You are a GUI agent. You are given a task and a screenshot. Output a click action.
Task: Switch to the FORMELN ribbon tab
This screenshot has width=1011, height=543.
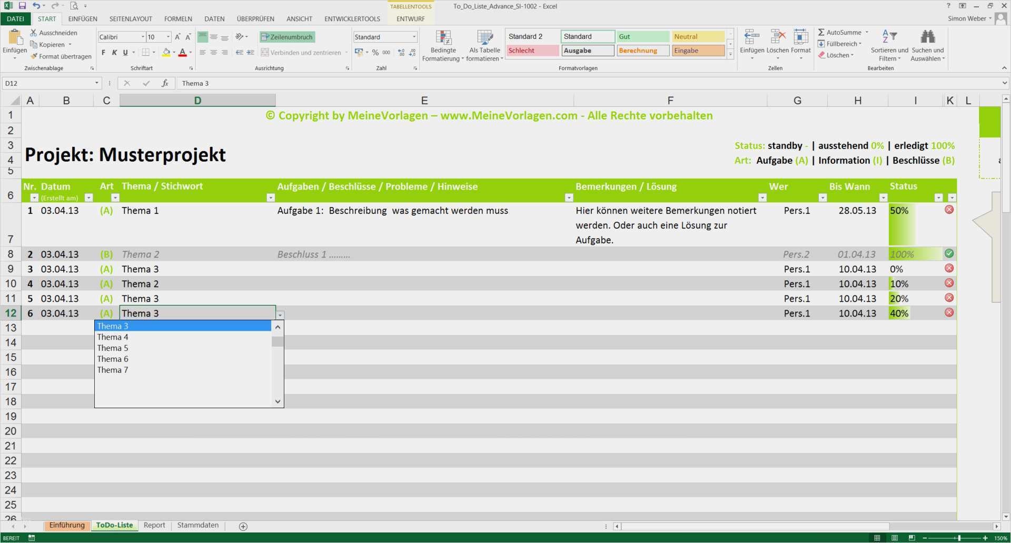[x=177, y=18]
